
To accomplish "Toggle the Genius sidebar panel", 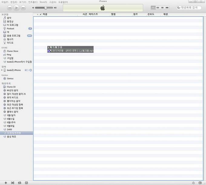I will (200, 183).
